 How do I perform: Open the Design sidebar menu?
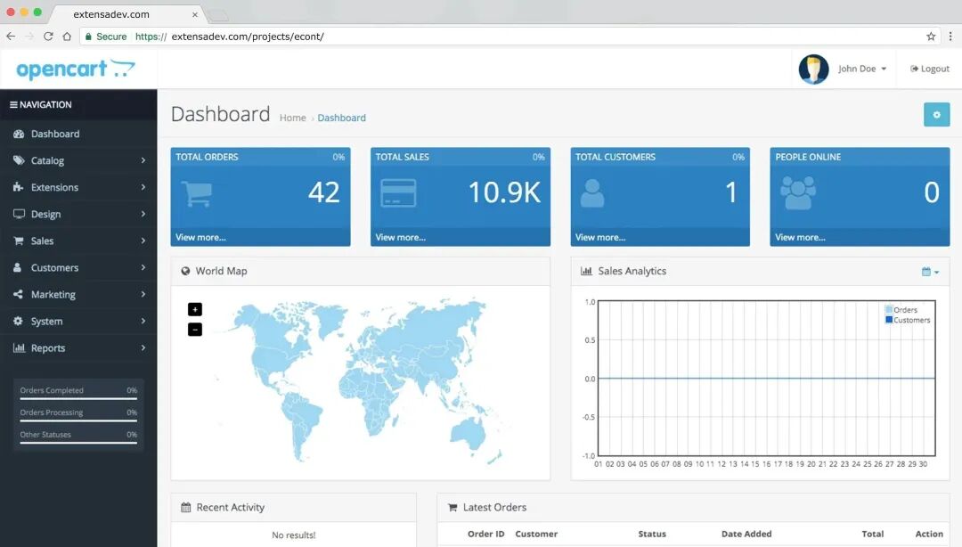pyautogui.click(x=78, y=214)
